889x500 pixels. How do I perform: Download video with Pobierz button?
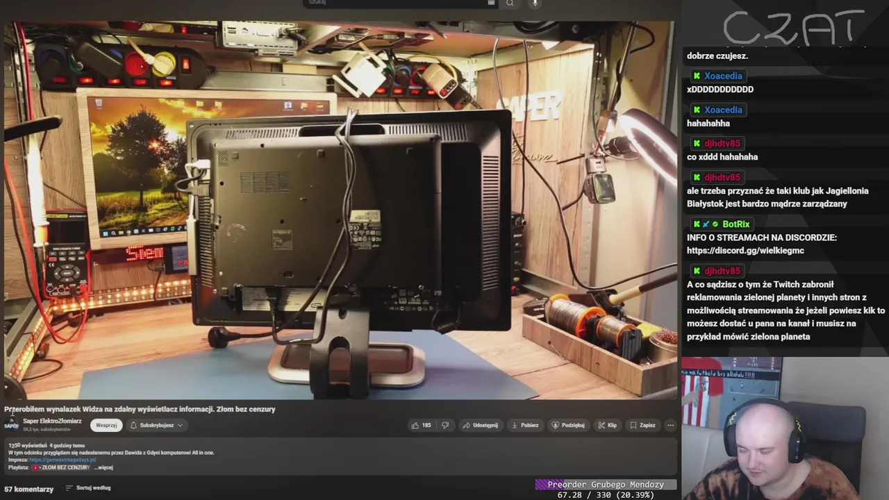pos(525,425)
